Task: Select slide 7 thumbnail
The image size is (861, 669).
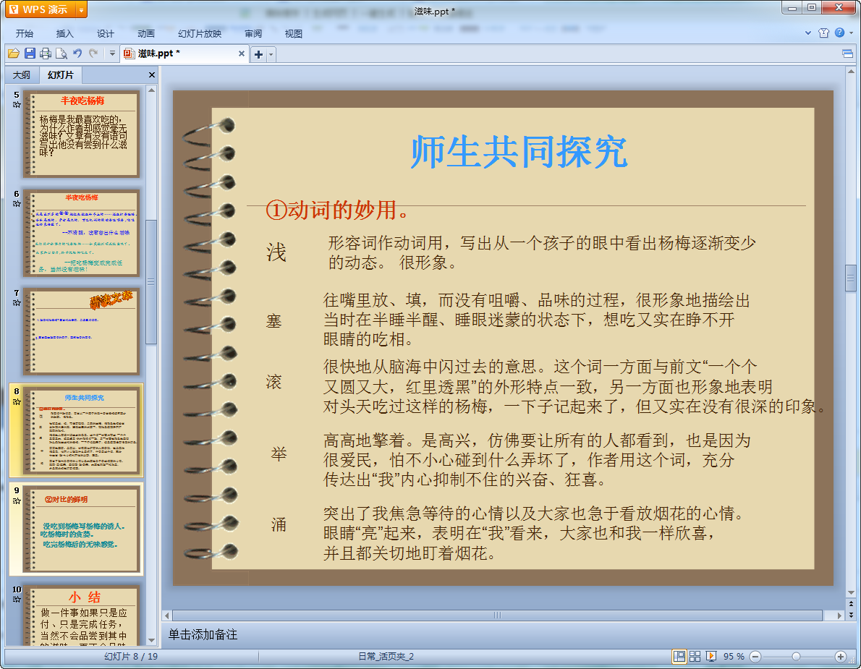Action: [81, 331]
